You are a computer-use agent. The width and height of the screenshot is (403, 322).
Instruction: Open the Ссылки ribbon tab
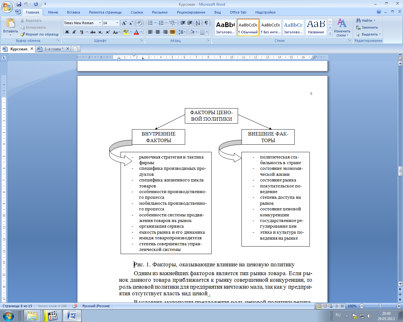[x=137, y=12]
